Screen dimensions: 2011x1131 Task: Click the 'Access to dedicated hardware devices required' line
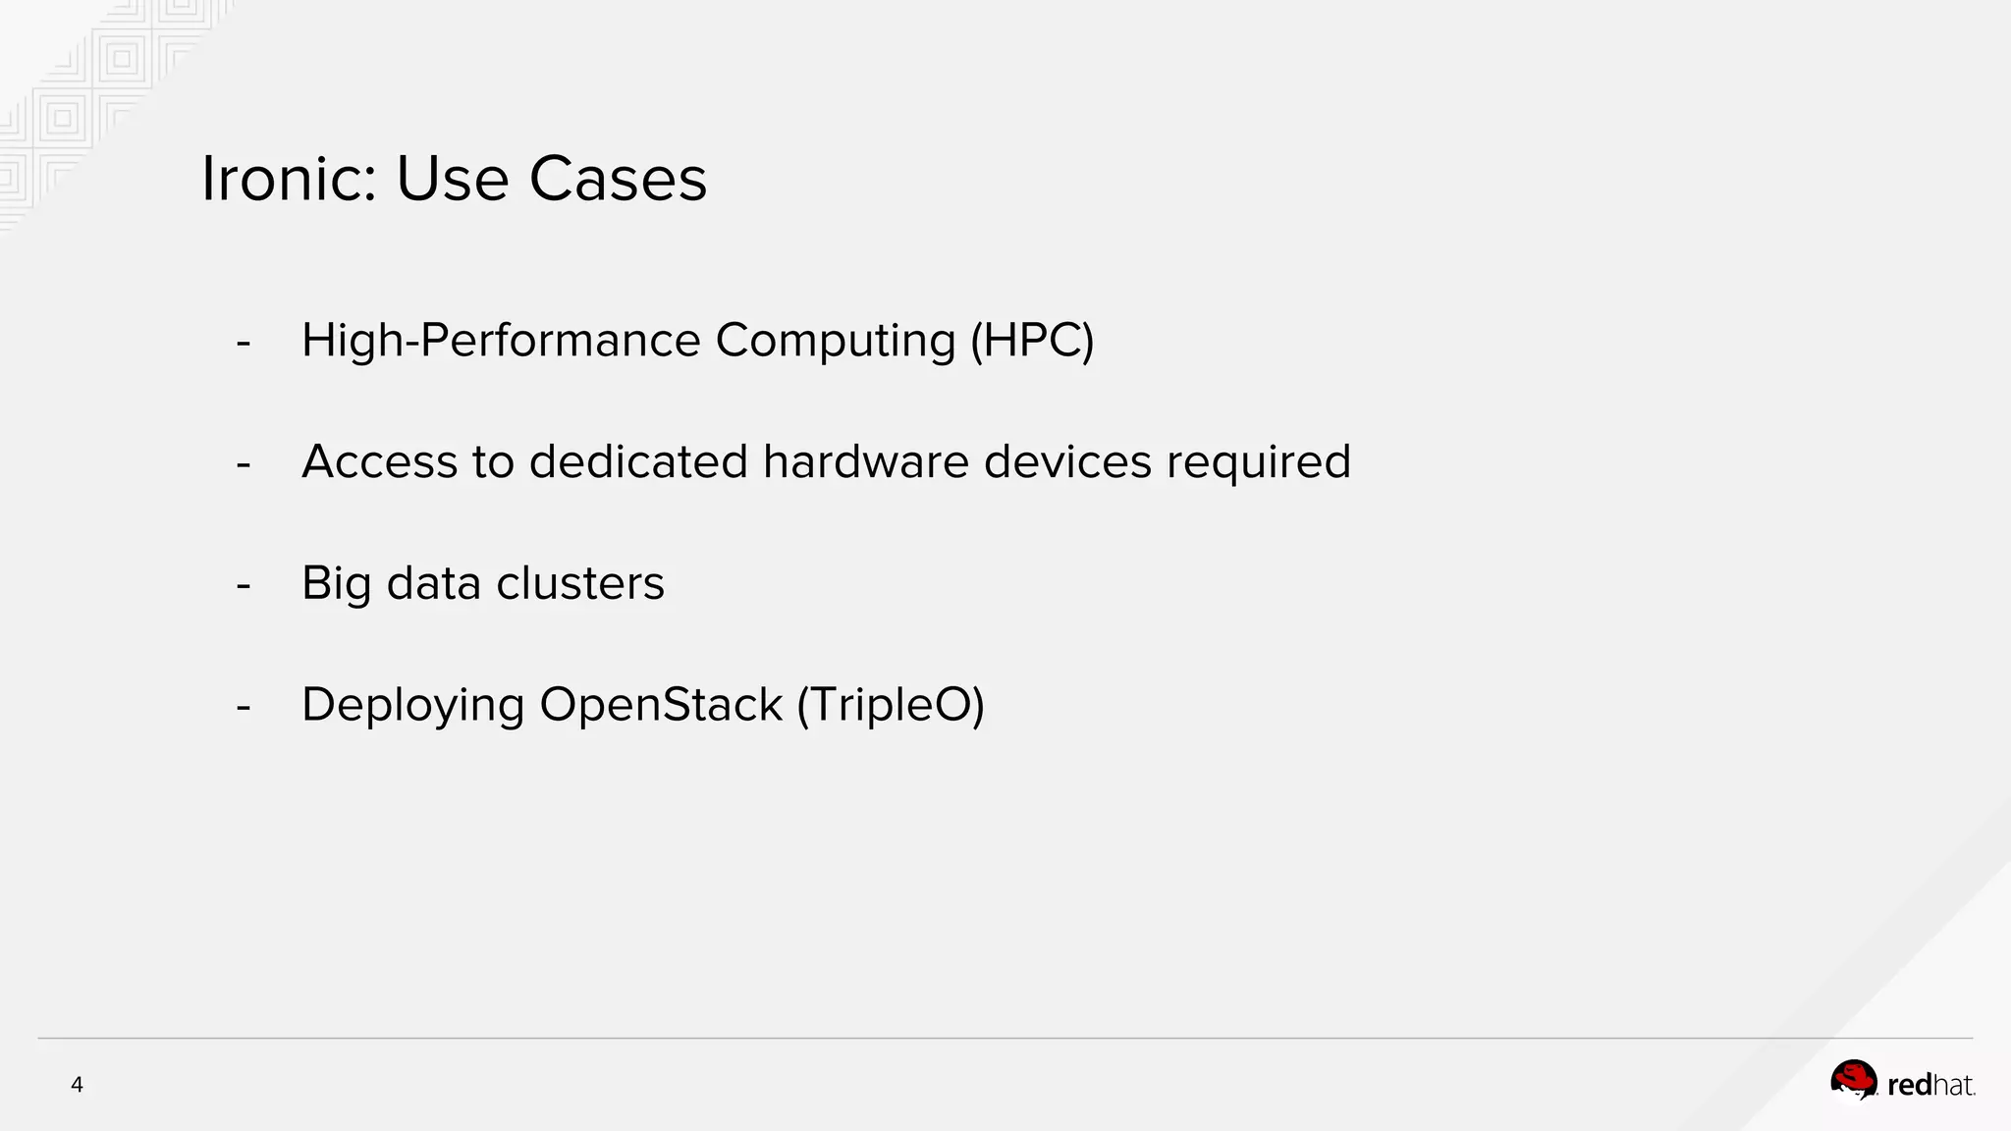click(x=826, y=461)
